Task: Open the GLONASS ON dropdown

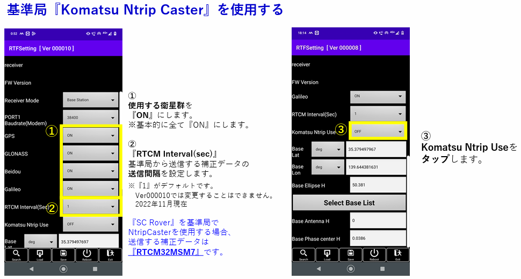Action: pos(90,153)
